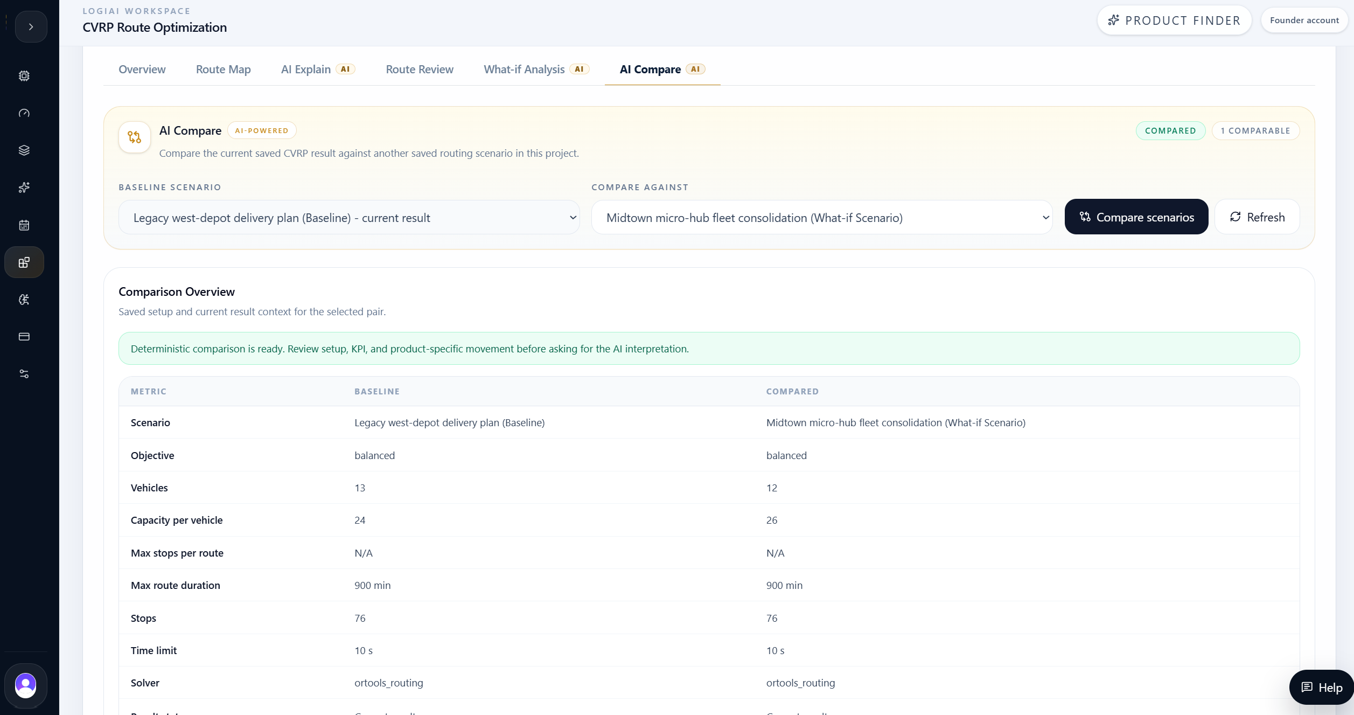This screenshot has height=715, width=1354.
Task: Click the Vehicles row label
Action: (149, 488)
